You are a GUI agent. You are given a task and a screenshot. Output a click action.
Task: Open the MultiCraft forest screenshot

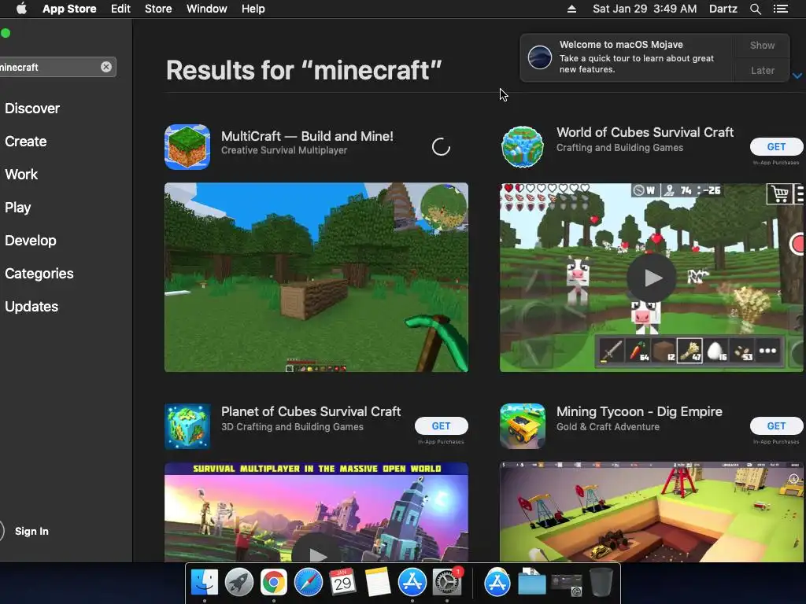pyautogui.click(x=316, y=278)
